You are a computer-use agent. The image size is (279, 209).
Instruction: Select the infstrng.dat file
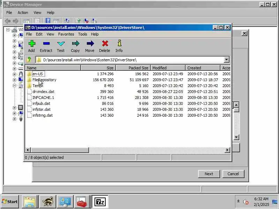[x=43, y=115]
